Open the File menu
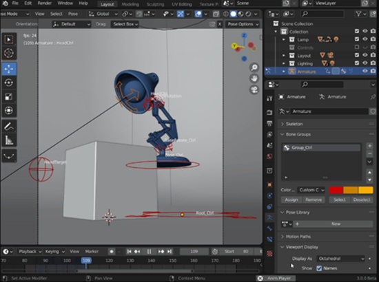This screenshot has height=282, width=379. coord(15,3)
